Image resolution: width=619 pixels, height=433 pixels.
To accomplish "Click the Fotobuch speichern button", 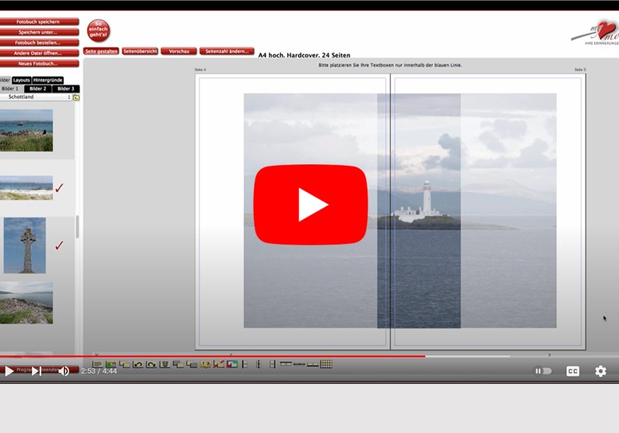I will tap(39, 22).
